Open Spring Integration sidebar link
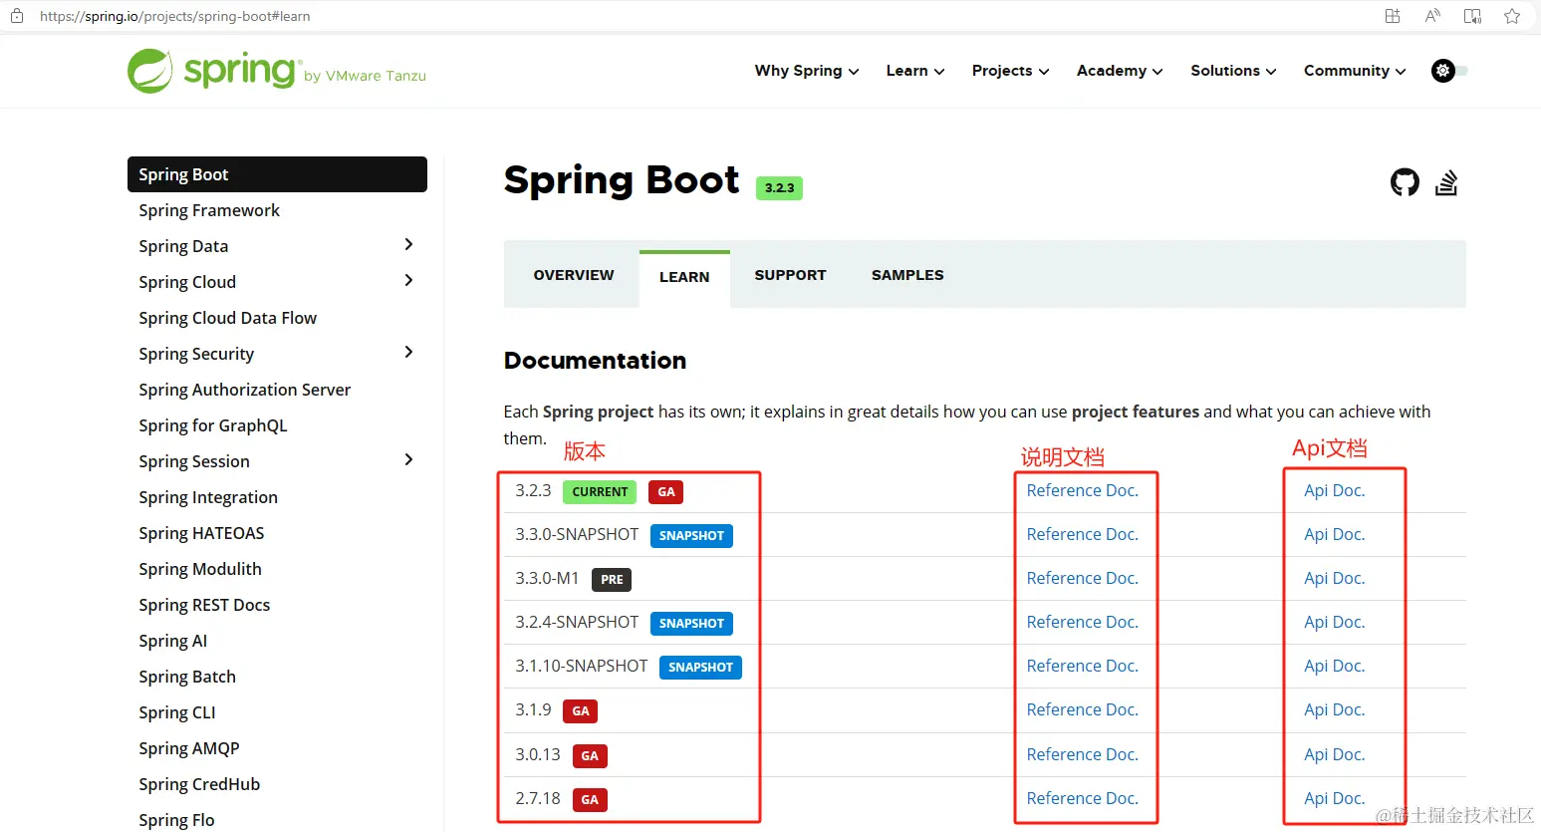Image resolution: width=1541 pixels, height=832 pixels. 208,497
